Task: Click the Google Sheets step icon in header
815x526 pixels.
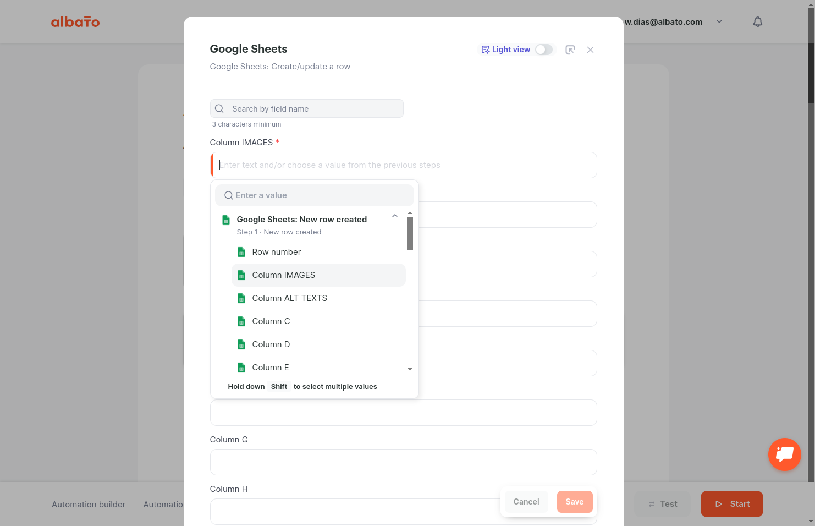Action: [x=226, y=220]
